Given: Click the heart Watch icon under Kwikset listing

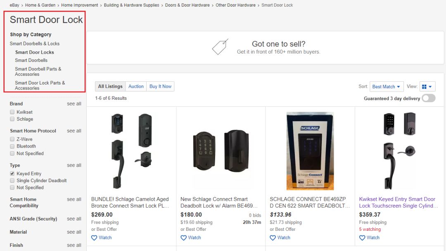Looking at the screenshot, I should (x=362, y=238).
